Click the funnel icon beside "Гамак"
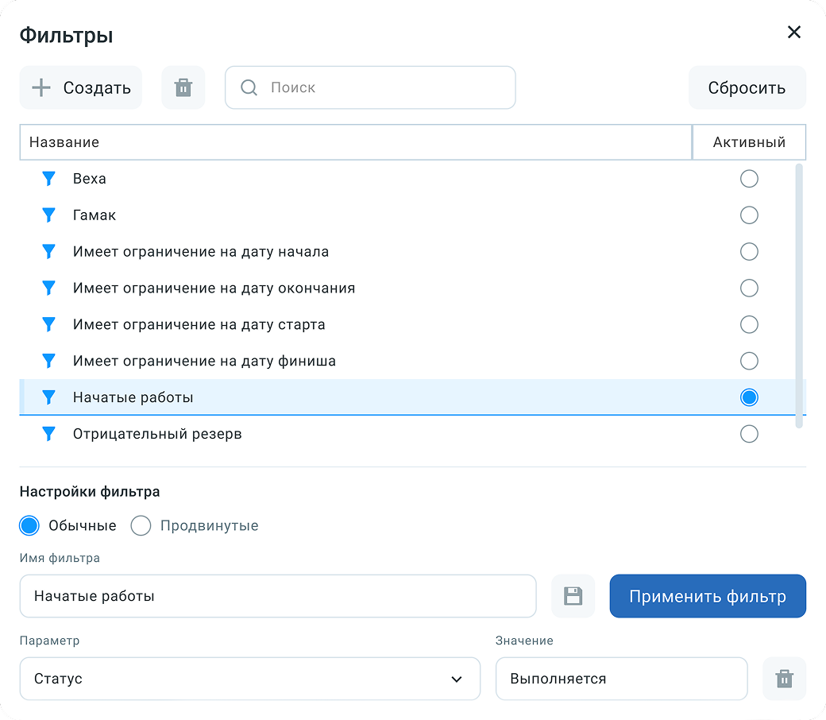Viewport: 826px width, 720px height. 48,215
